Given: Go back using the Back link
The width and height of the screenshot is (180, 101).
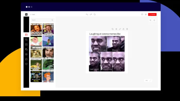Looking at the screenshot, I should [x=33, y=14].
